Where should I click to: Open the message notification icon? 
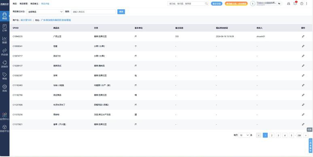point(295,3)
